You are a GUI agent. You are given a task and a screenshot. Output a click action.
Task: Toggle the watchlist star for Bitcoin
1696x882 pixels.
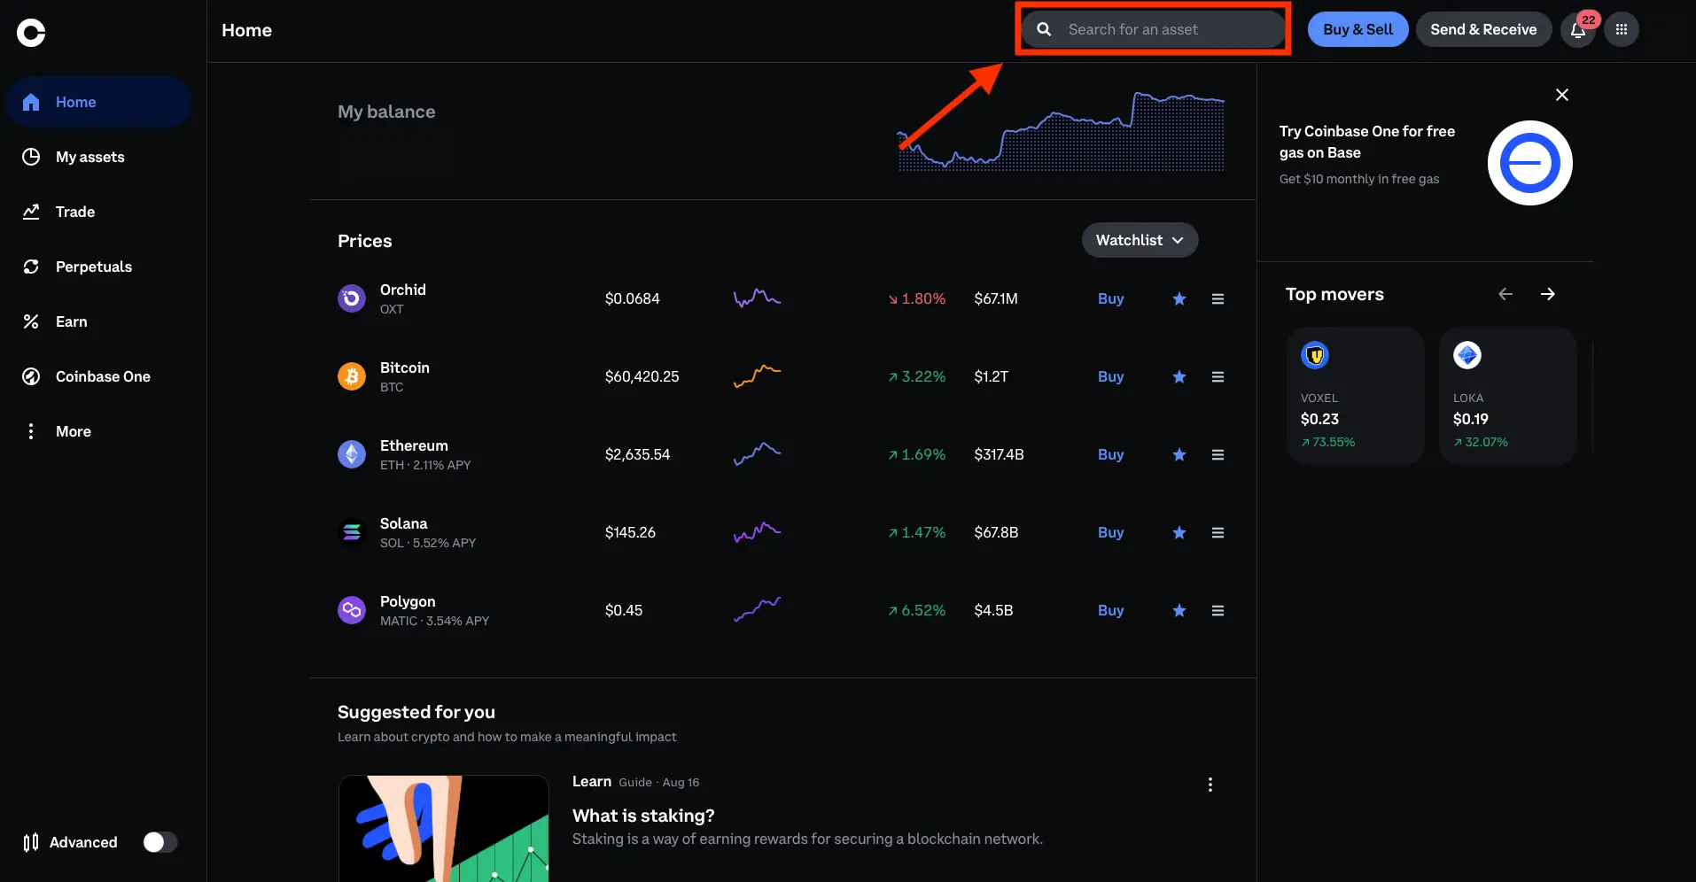click(1179, 376)
